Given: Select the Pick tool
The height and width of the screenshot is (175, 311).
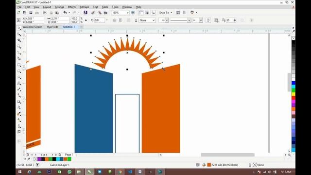Looking at the screenshot, I should coord(19,28).
